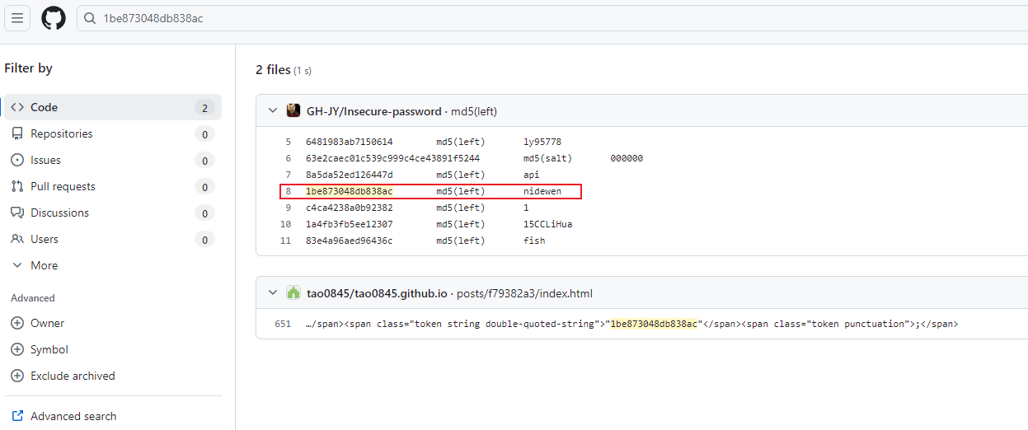Viewport: 1028px width, 430px height.
Task: Click the Pull requests branch icon
Action: click(x=17, y=186)
